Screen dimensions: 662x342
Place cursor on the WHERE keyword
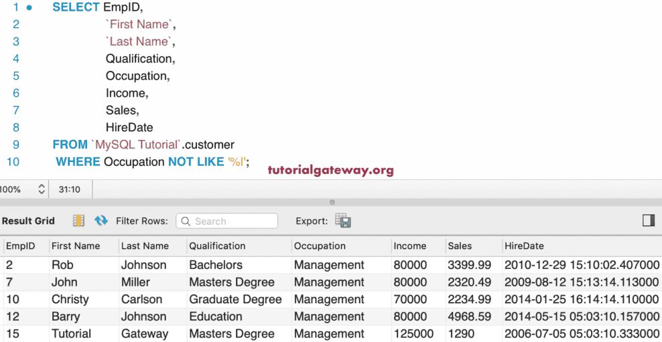(x=78, y=162)
